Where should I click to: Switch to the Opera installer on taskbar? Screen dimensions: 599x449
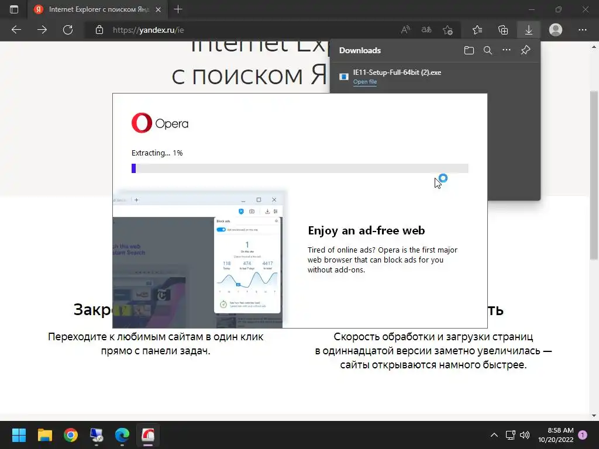coord(148,435)
